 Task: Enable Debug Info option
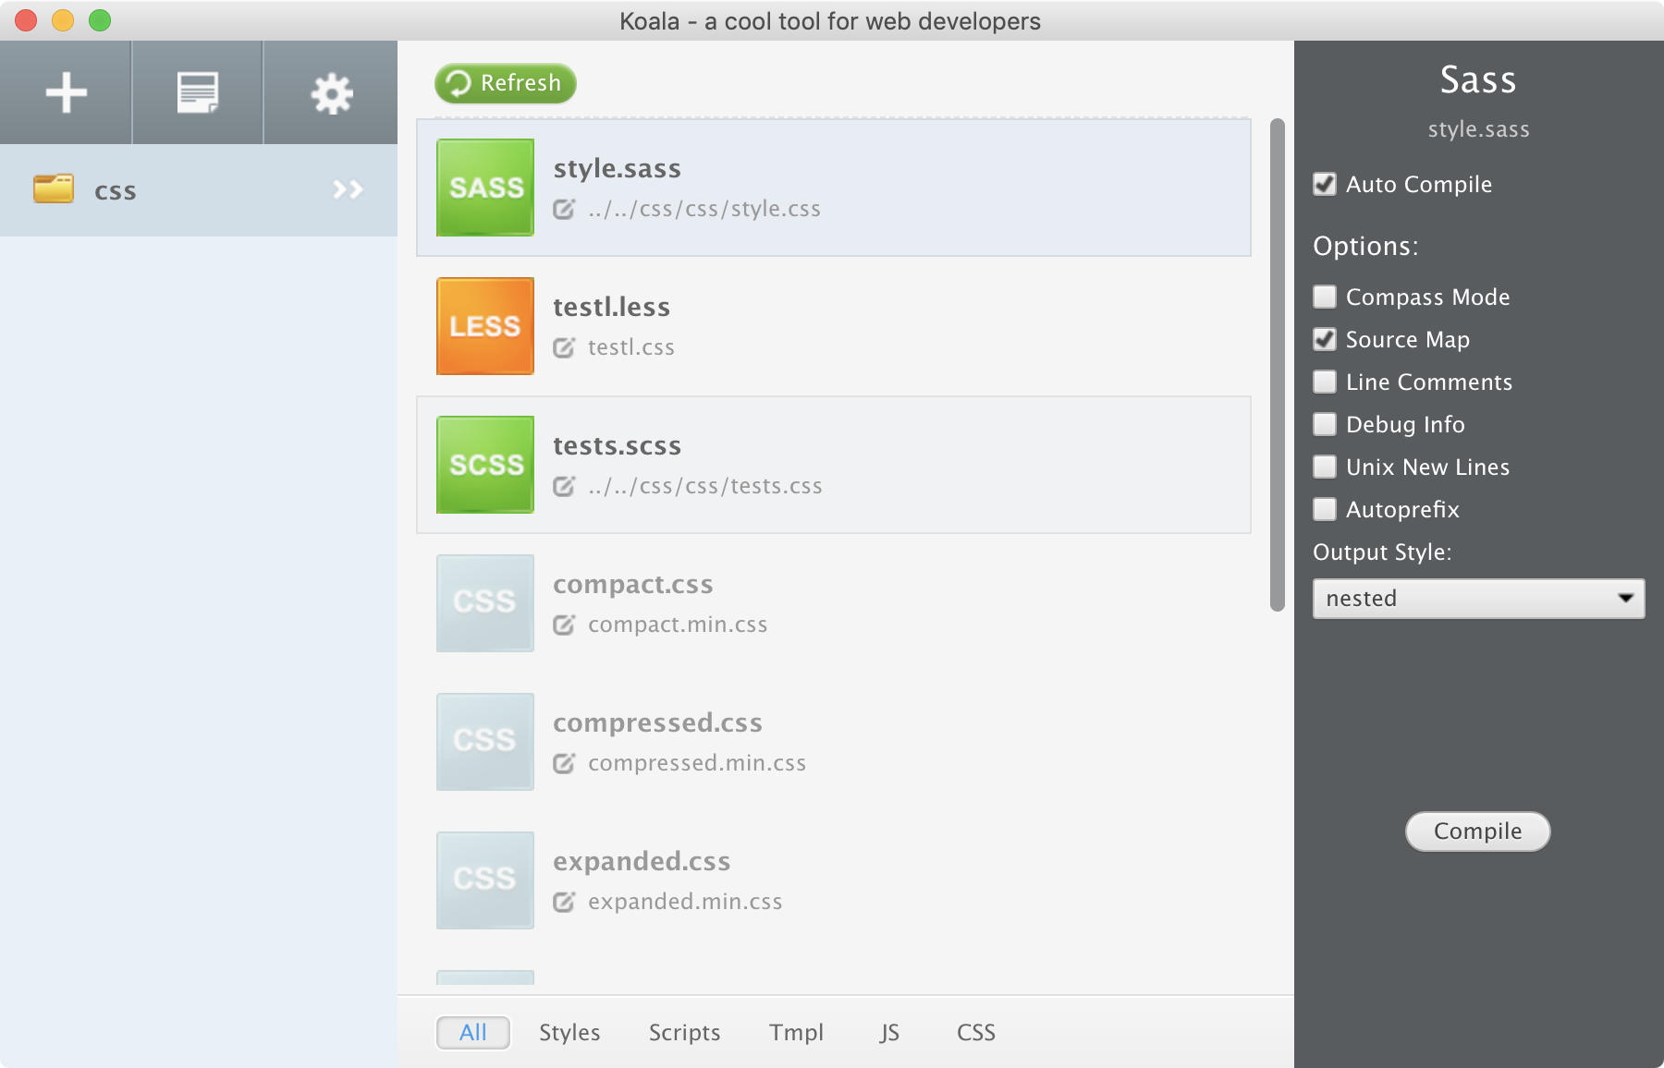[x=1325, y=424]
